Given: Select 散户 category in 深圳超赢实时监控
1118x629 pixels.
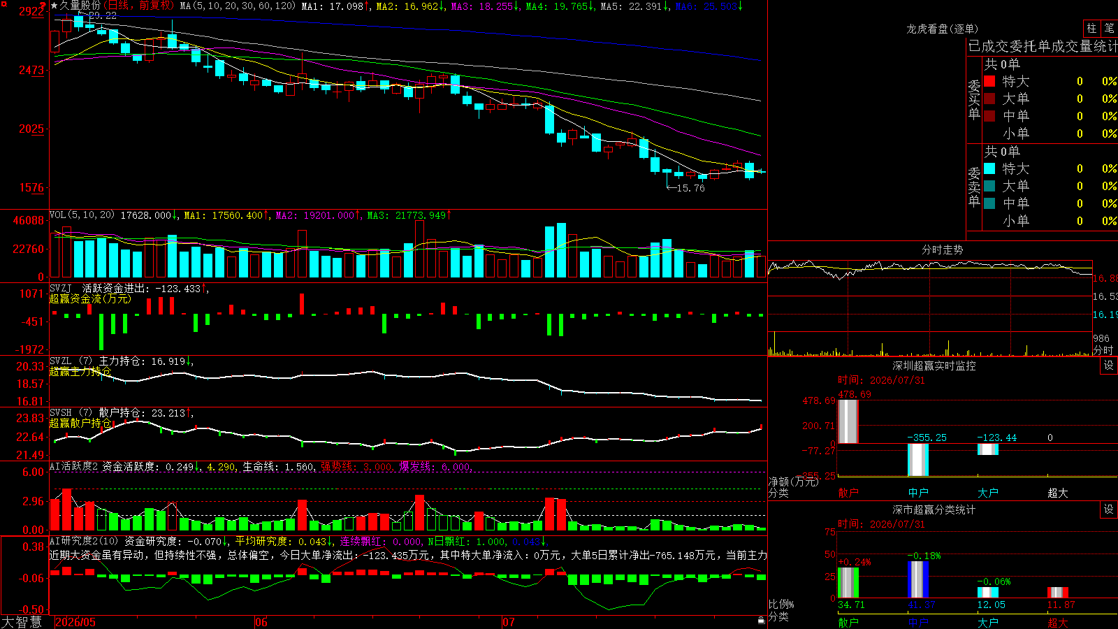Looking at the screenshot, I should pyautogui.click(x=848, y=493).
